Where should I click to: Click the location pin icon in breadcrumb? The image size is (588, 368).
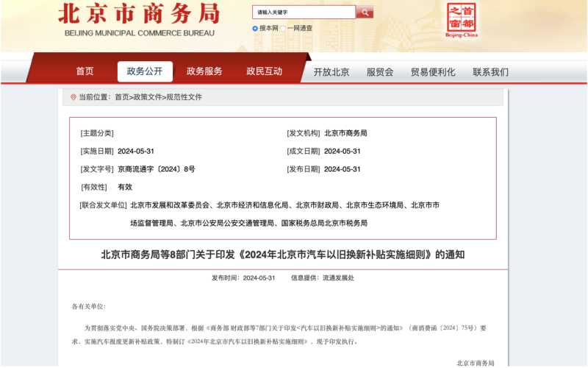tap(73, 97)
